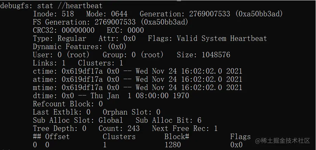
Task: Click the 稀土掘金技术社区 watermark
Action: 283,140
